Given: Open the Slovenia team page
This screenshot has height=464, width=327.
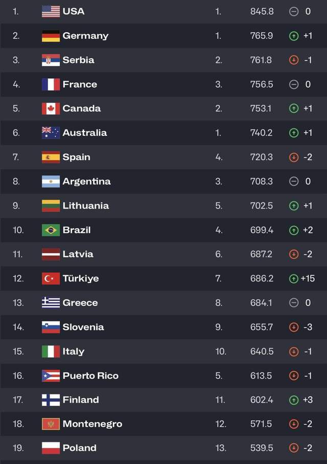Looking at the screenshot, I should 83,327.
